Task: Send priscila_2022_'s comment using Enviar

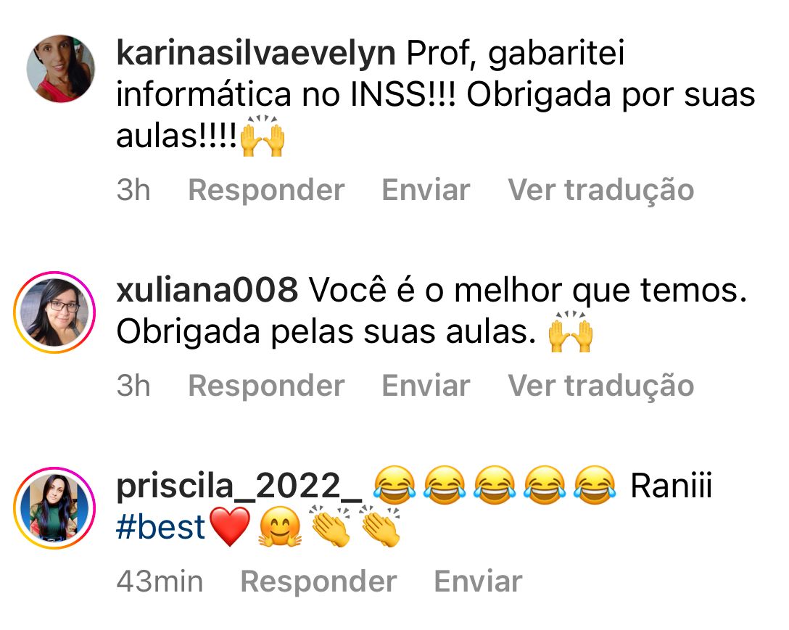Action: pos(478,581)
